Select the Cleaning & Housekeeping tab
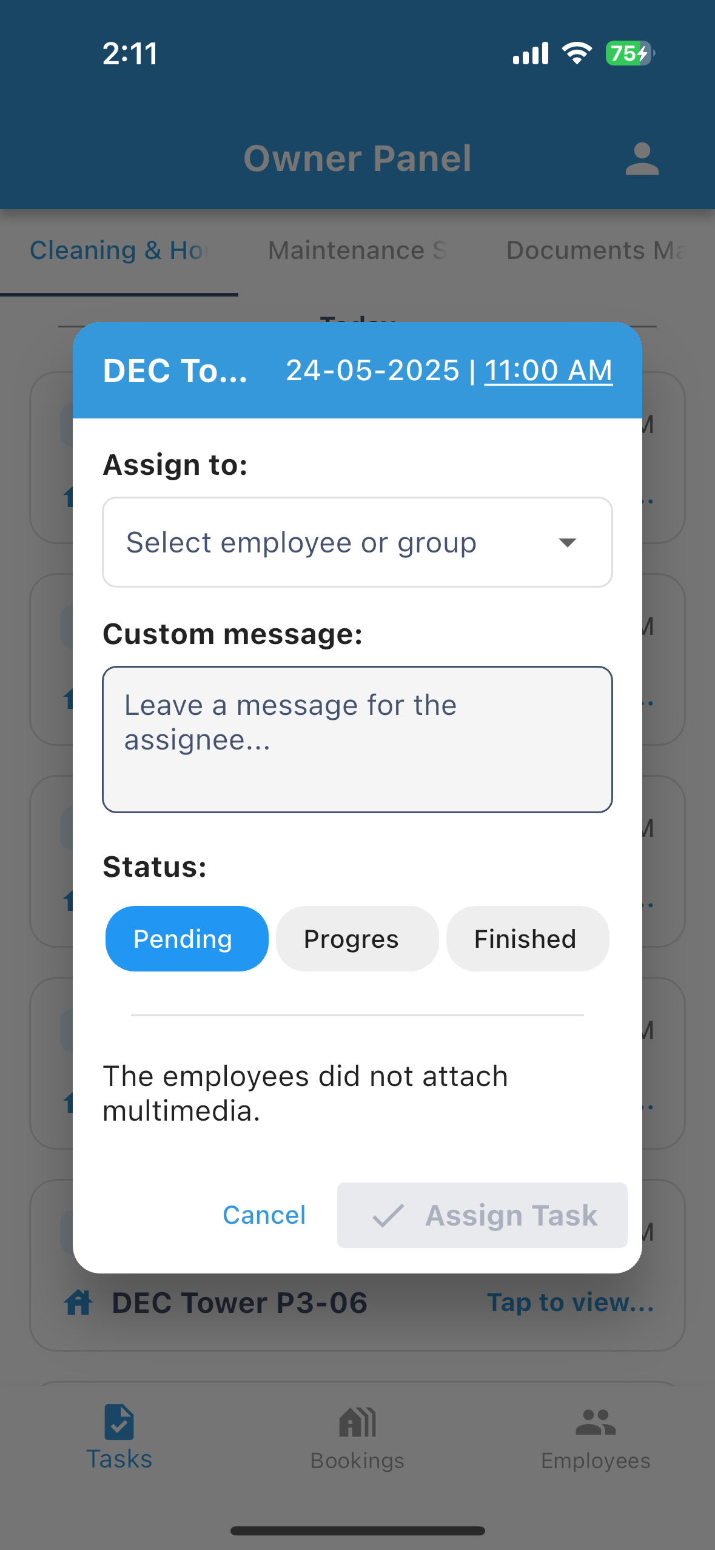715x1550 pixels. (119, 250)
